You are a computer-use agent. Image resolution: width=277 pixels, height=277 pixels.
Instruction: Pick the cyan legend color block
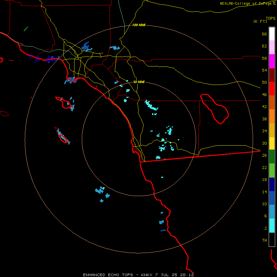pyautogui.click(x=272, y=226)
